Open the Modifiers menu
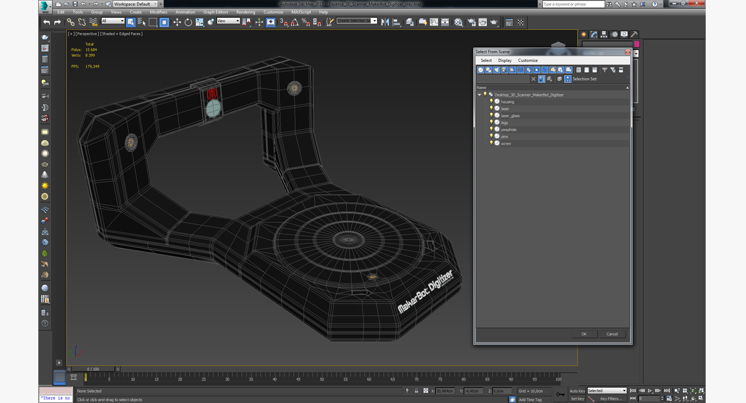 coord(158,12)
